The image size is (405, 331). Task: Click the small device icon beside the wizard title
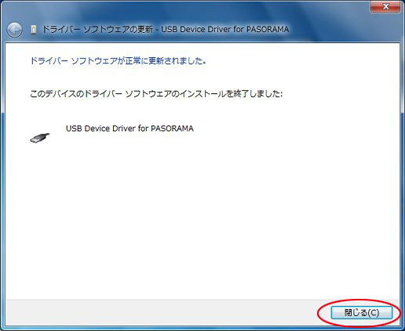33,30
